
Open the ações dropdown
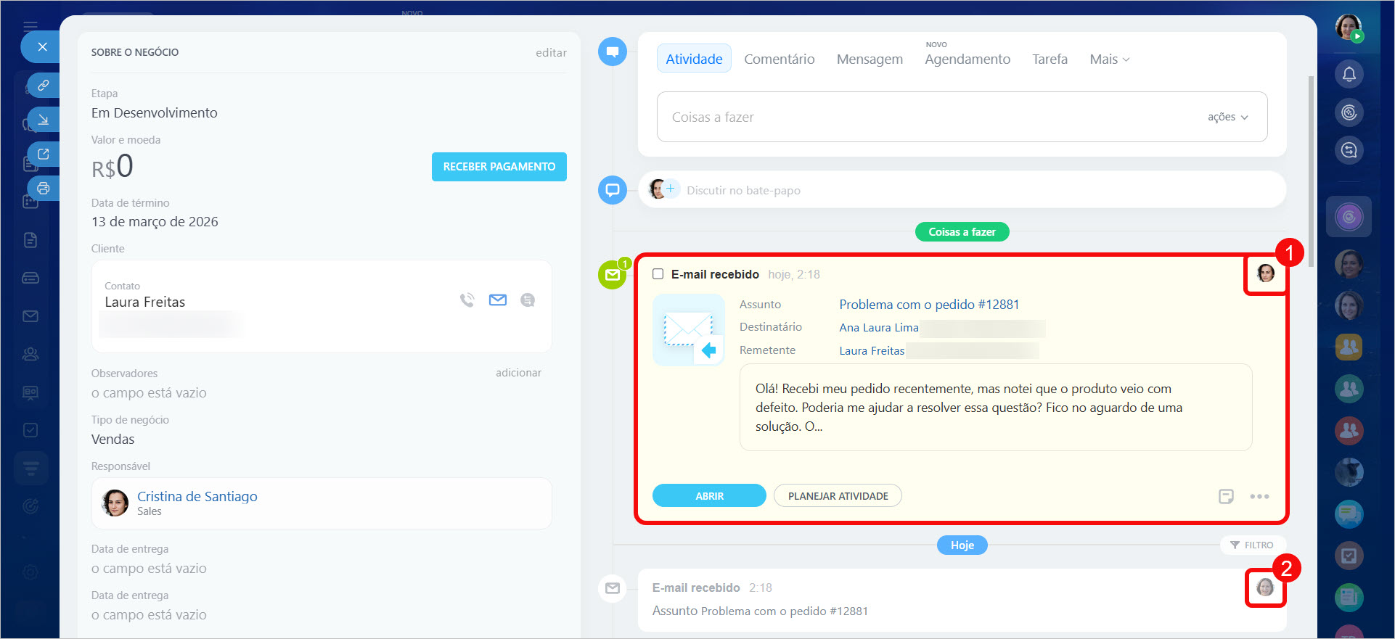[x=1227, y=117]
